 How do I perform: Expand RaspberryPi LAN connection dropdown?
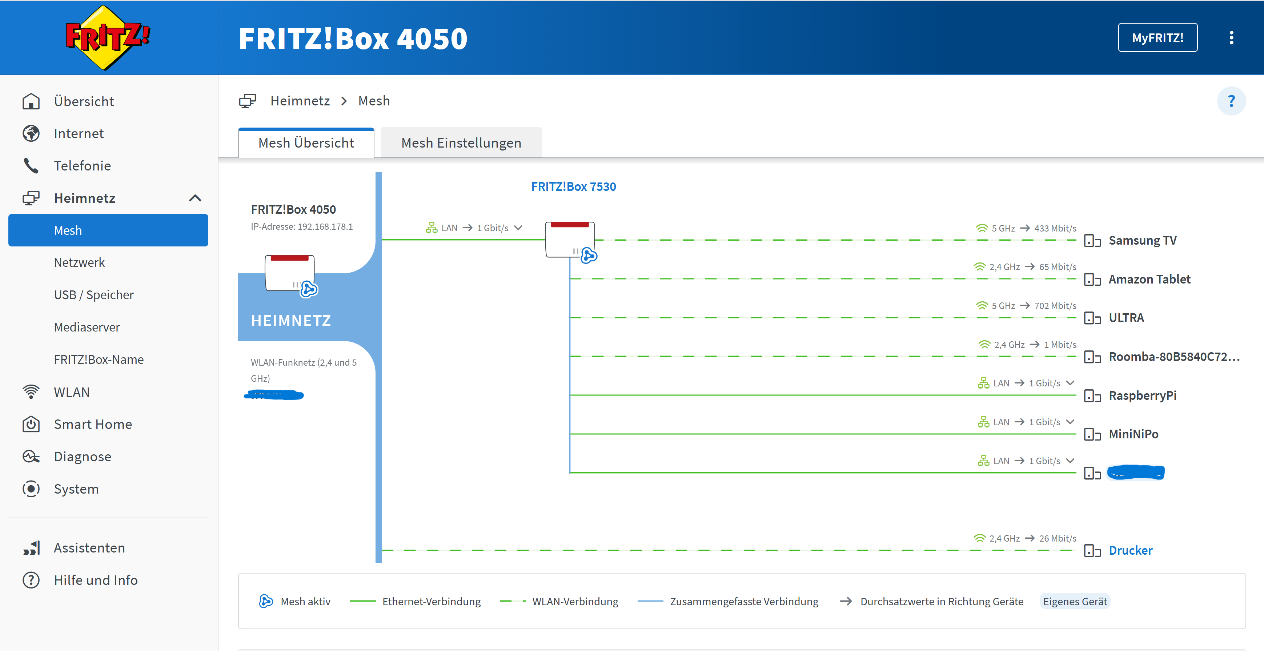coord(1070,383)
